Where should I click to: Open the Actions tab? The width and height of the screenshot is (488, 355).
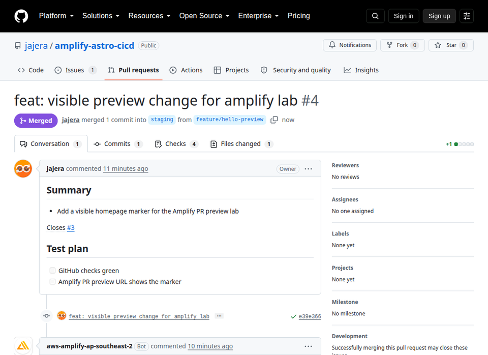tap(186, 70)
